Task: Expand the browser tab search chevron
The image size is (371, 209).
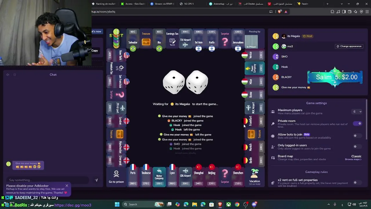Action: point(342,4)
